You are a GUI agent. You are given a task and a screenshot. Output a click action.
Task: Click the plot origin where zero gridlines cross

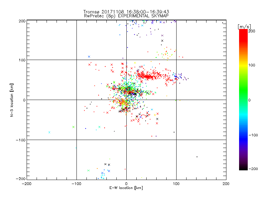(126, 100)
